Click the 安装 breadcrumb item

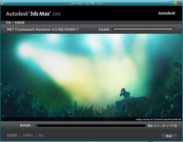(x=8, y=23)
